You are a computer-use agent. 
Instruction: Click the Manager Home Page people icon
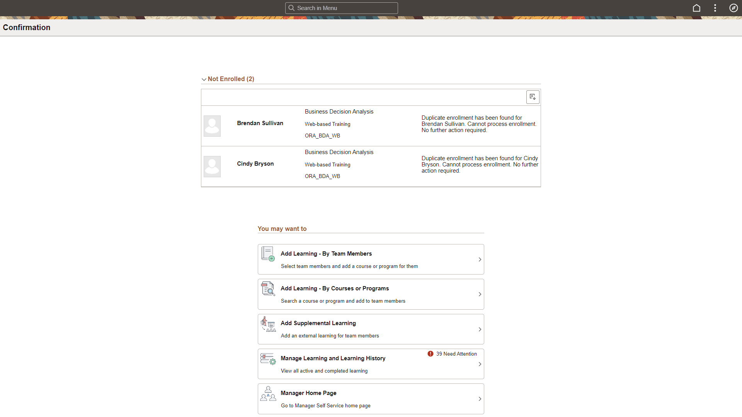pos(267,394)
